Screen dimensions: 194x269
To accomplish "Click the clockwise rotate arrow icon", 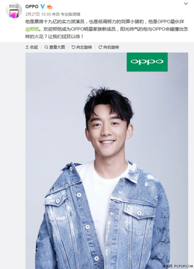I will (x=100, y=47).
